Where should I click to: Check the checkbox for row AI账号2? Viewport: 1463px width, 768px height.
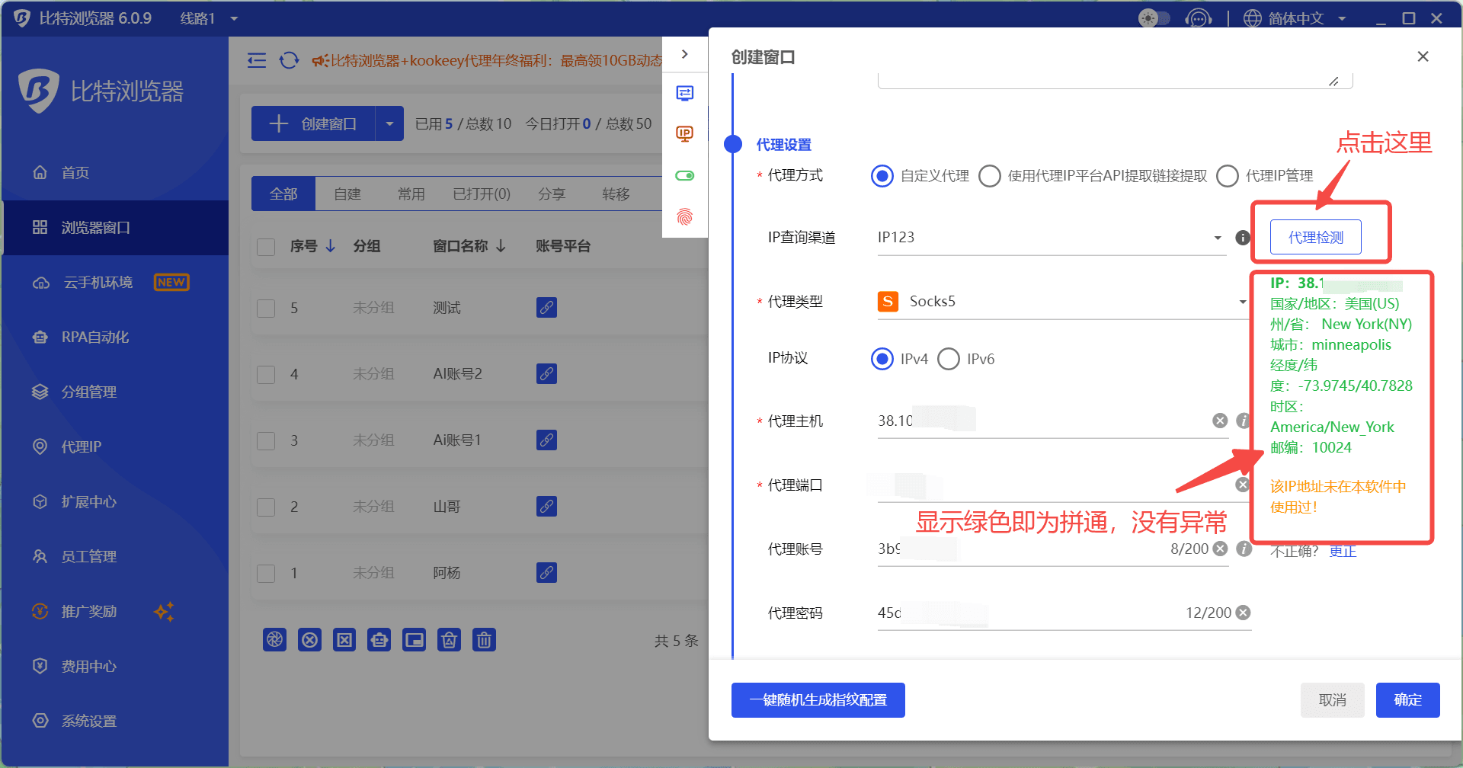pyautogui.click(x=266, y=375)
